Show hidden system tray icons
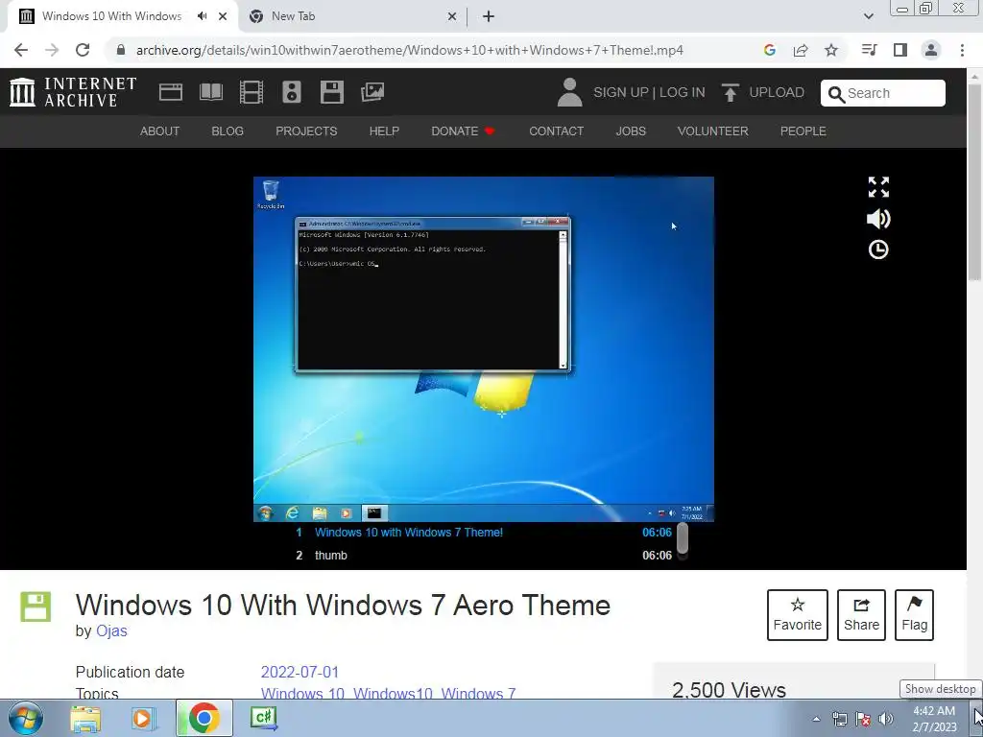 point(816,719)
